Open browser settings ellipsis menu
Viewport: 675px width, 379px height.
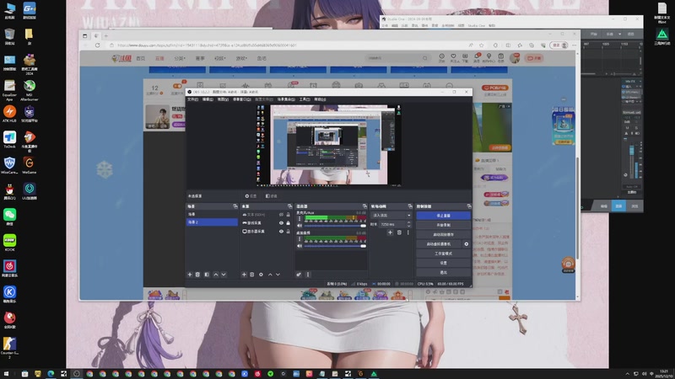[574, 45]
